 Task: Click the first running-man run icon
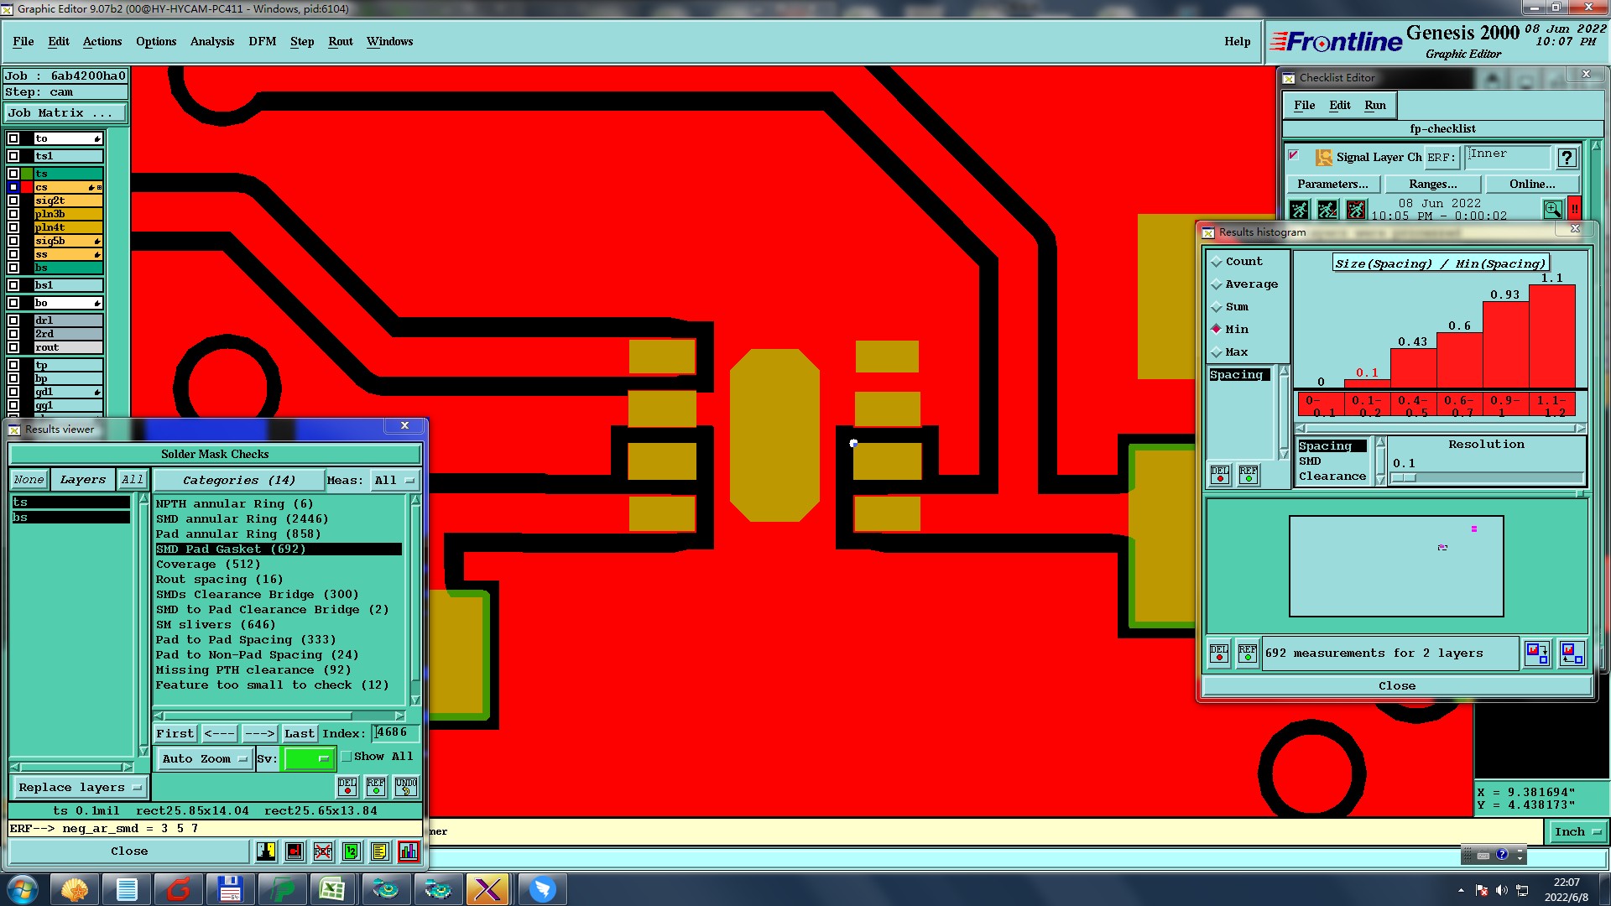pyautogui.click(x=1299, y=209)
